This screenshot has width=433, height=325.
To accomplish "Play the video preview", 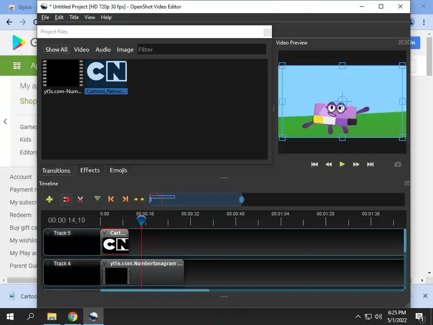I will [342, 164].
